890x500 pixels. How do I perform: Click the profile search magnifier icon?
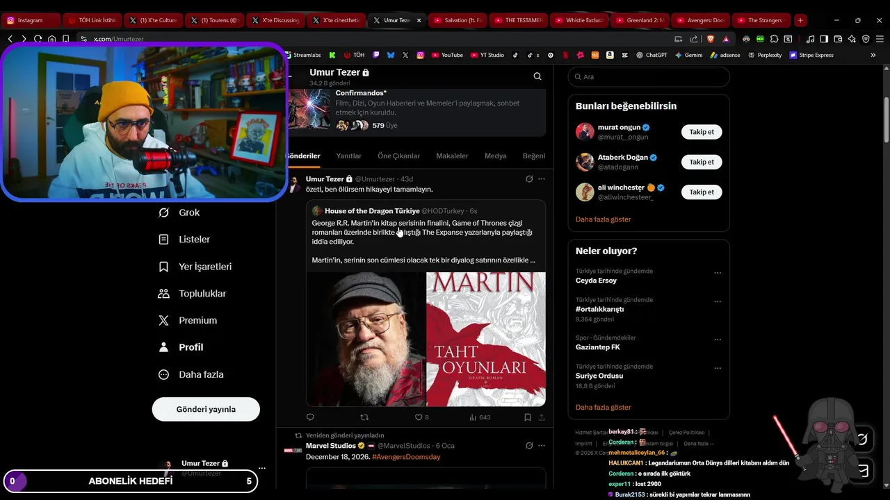tap(537, 76)
